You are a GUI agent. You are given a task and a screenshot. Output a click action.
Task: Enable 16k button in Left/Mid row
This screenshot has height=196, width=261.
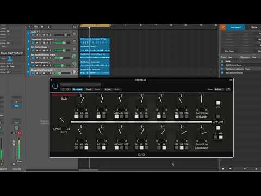point(182,117)
